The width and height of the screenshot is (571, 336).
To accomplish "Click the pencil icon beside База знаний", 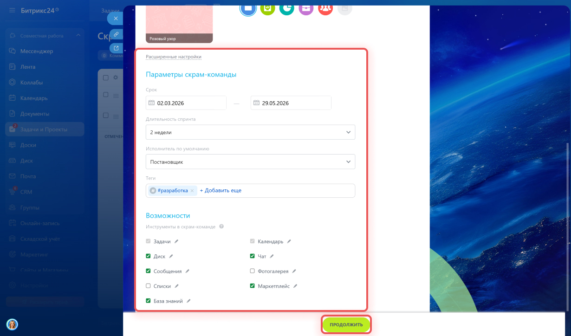I will [188, 301].
